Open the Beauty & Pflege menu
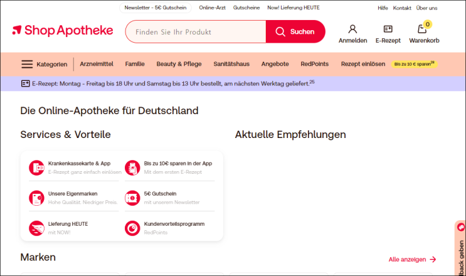Viewport: 466px width, 276px height. tap(179, 64)
